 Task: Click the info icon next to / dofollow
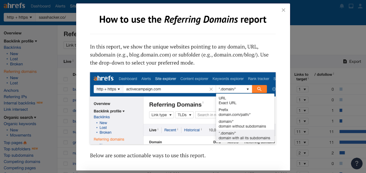coord(334,74)
